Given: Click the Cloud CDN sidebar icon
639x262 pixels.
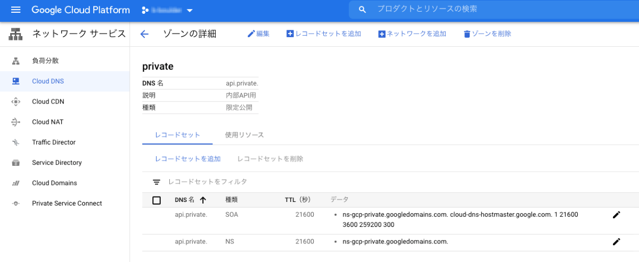Looking at the screenshot, I should 15,102.
